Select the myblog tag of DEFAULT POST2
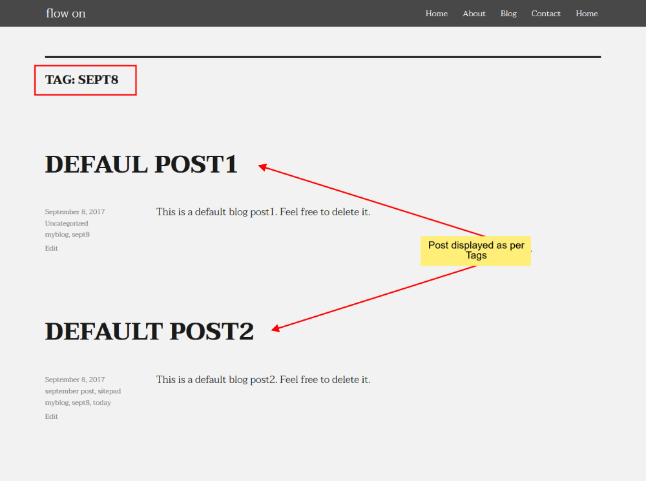This screenshot has width=646, height=481. (x=56, y=403)
